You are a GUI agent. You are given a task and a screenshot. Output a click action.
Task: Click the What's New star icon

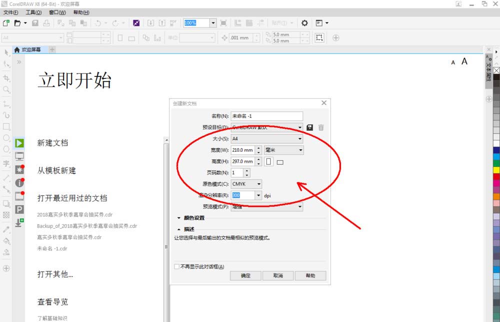[19, 169]
